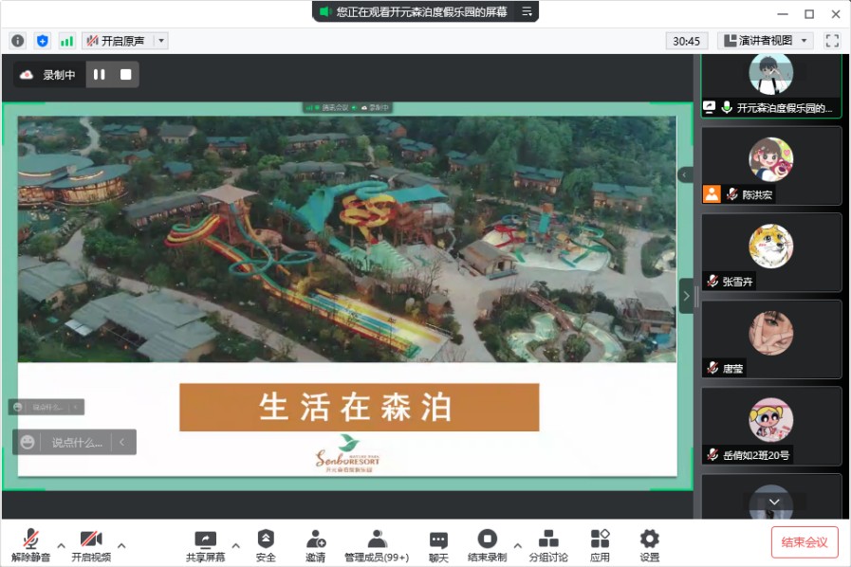Open 设置 settings gear
Image resolution: width=851 pixels, height=567 pixels.
pos(649,545)
